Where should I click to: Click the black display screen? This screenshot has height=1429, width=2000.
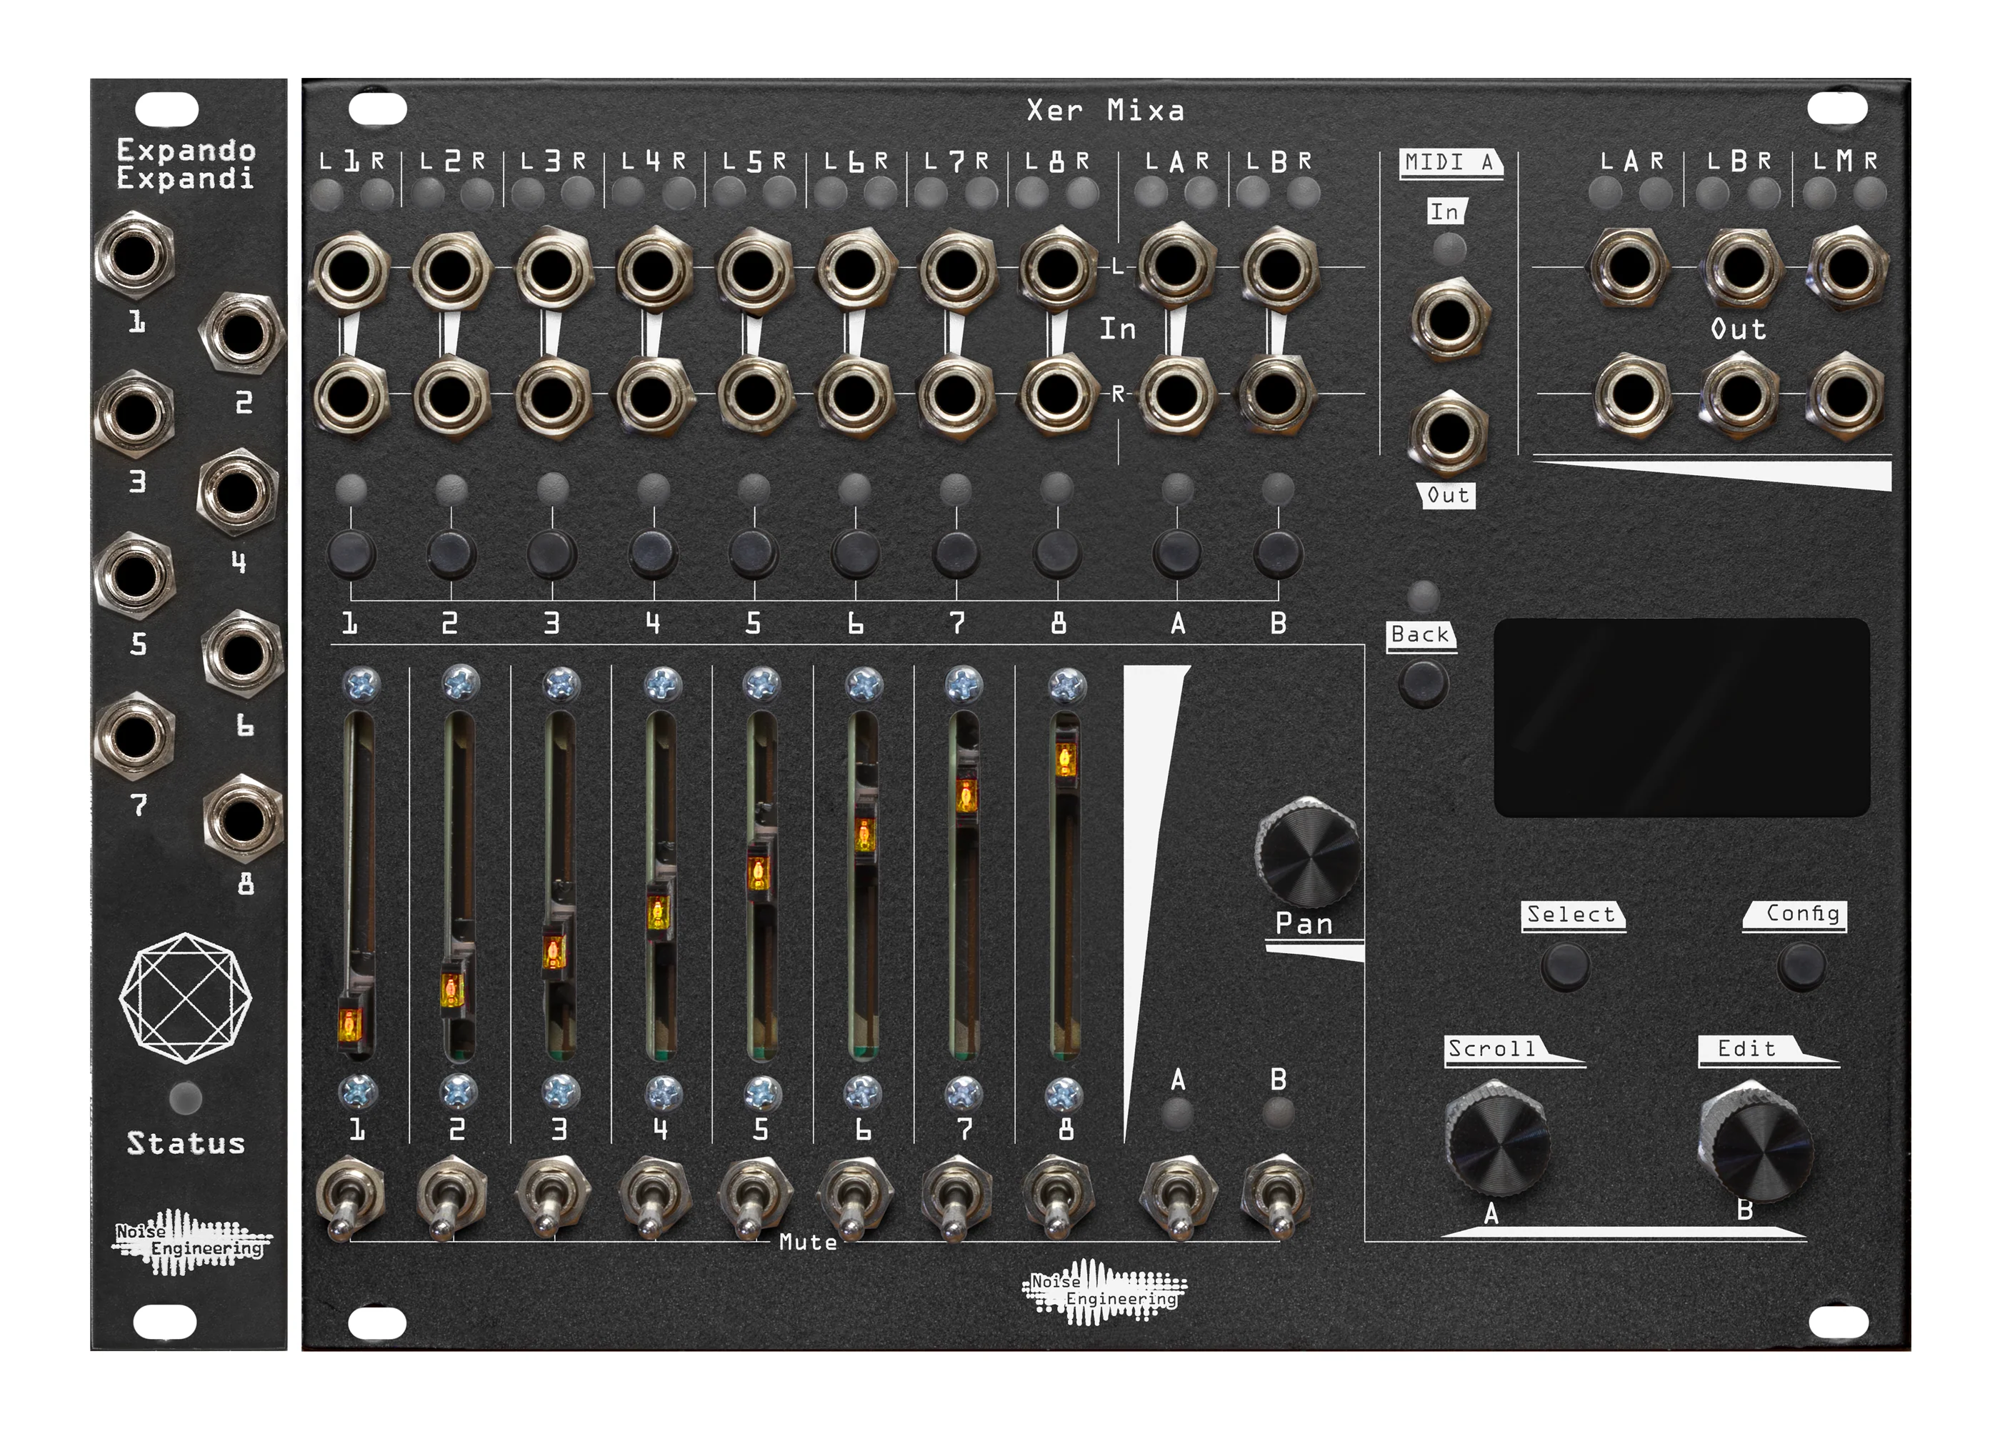pyautogui.click(x=1681, y=717)
